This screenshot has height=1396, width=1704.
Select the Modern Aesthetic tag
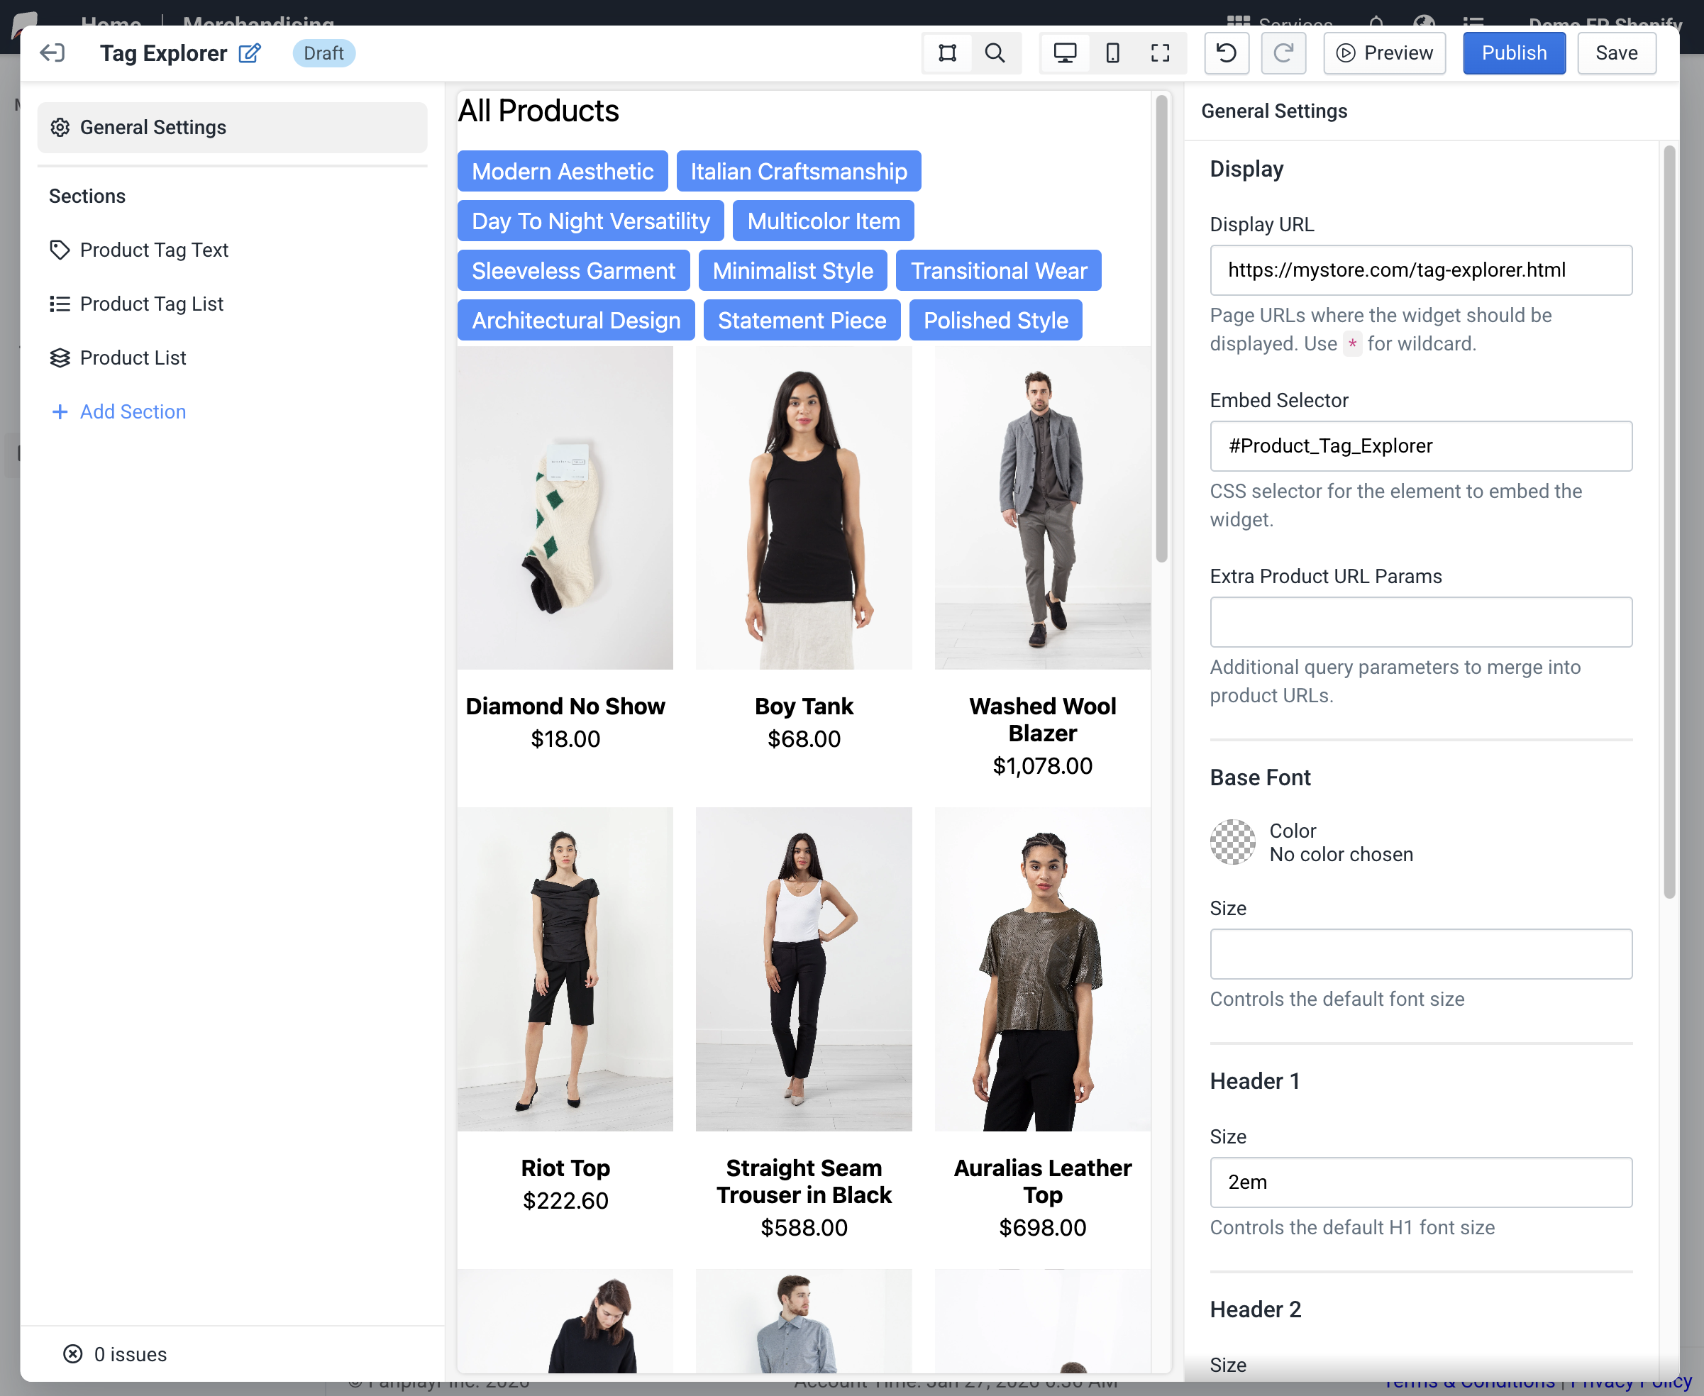tap(562, 171)
